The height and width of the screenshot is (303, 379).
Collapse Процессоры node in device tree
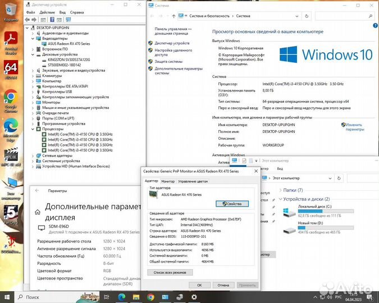[33, 129]
